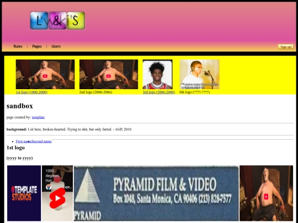The height and width of the screenshot is (223, 298).
Task: Follow the "3rd logo (2006-2000)" link
Action: tap(159, 92)
